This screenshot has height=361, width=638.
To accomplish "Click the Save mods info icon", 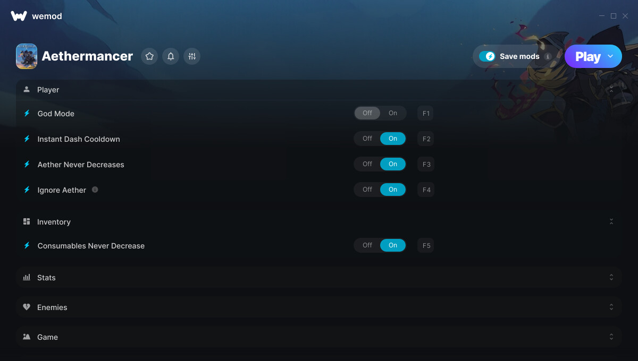I will (x=548, y=56).
